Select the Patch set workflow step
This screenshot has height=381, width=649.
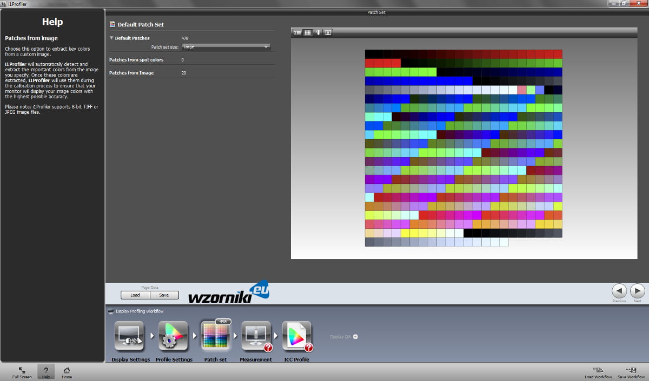(215, 337)
